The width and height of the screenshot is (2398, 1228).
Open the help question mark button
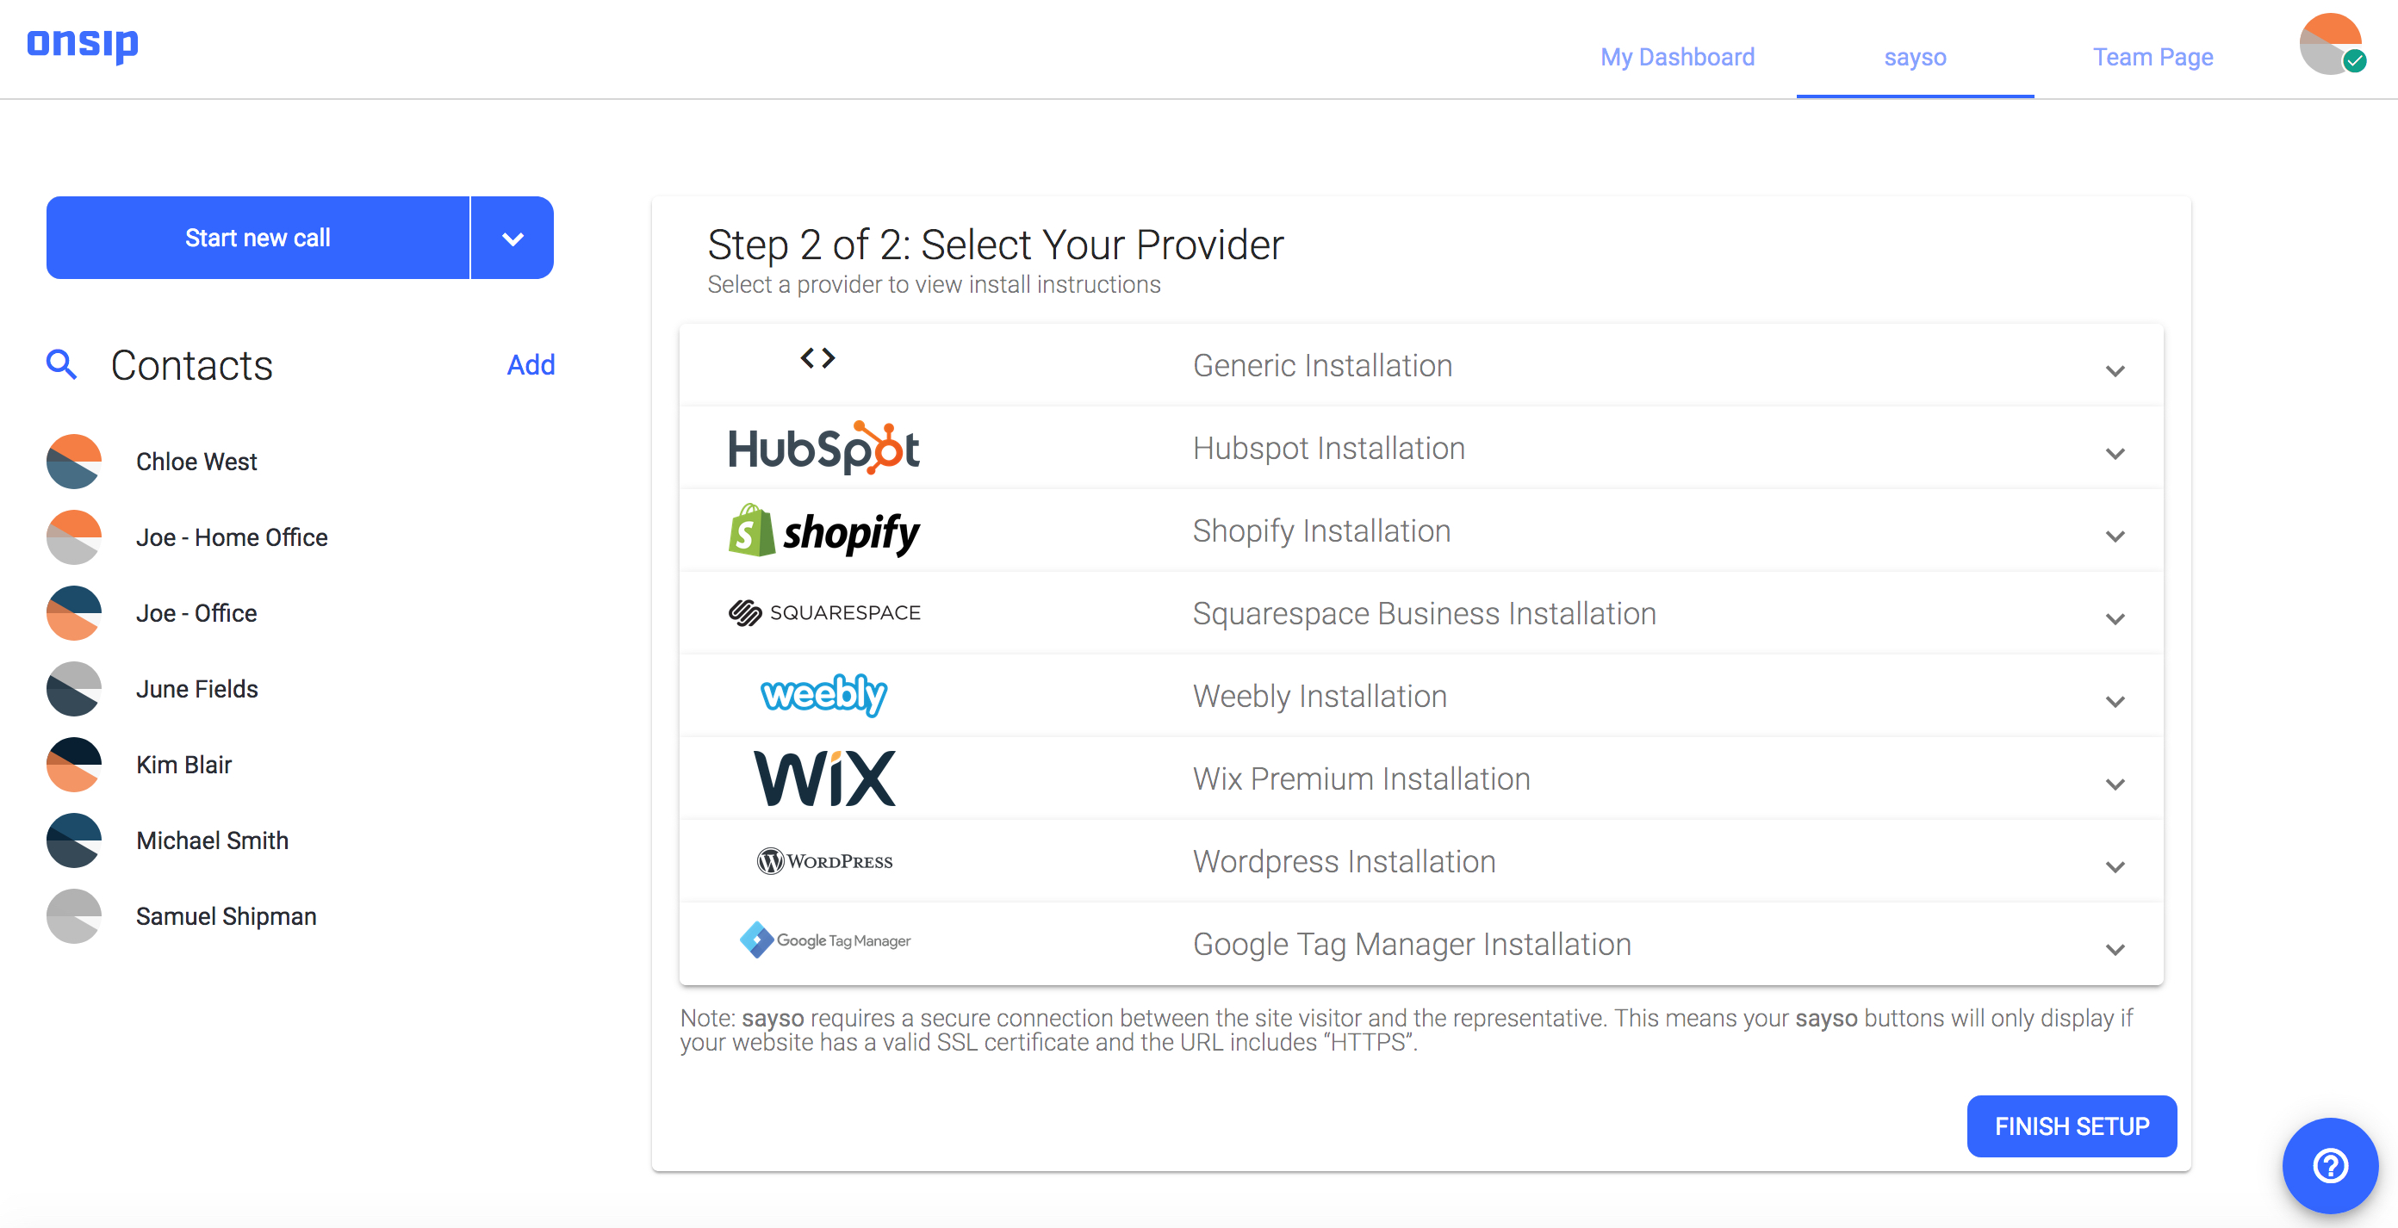(2330, 1164)
